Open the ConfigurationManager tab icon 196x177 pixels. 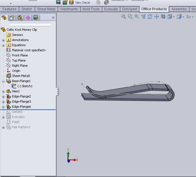[x=20, y=18]
